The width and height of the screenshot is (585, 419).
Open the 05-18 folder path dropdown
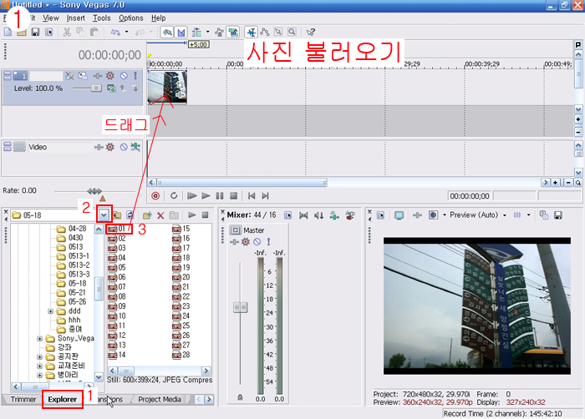tap(104, 215)
